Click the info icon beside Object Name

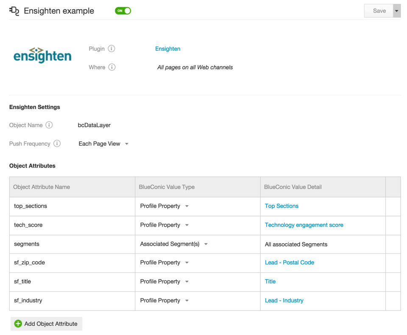coord(49,125)
